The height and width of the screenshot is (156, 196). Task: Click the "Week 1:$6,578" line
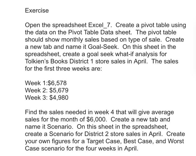[46, 83]
